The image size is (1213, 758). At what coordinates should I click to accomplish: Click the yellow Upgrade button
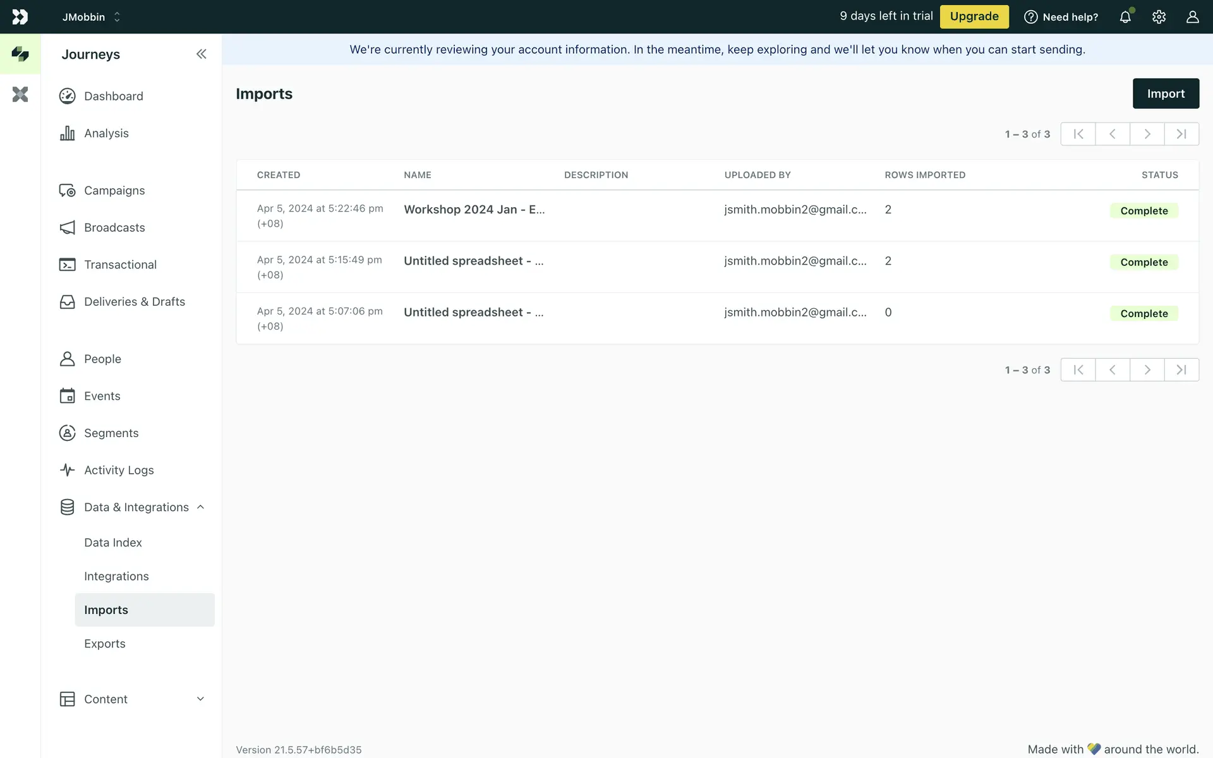tap(974, 16)
